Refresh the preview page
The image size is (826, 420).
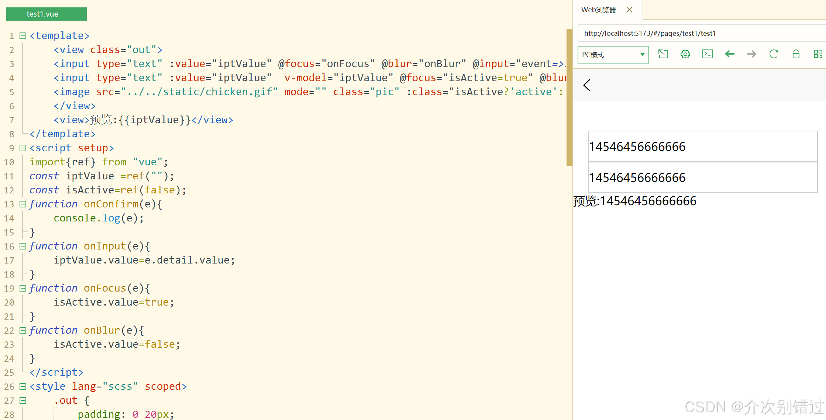pos(774,54)
